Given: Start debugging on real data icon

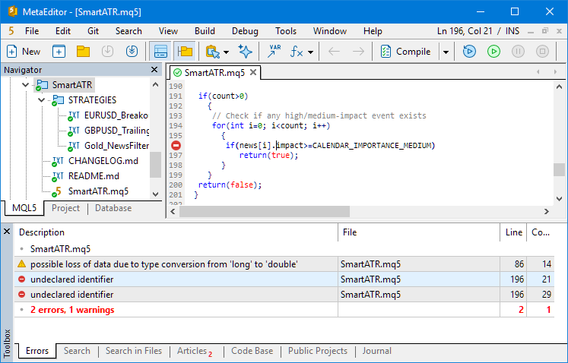Looking at the screenshot, I should (x=469, y=52).
